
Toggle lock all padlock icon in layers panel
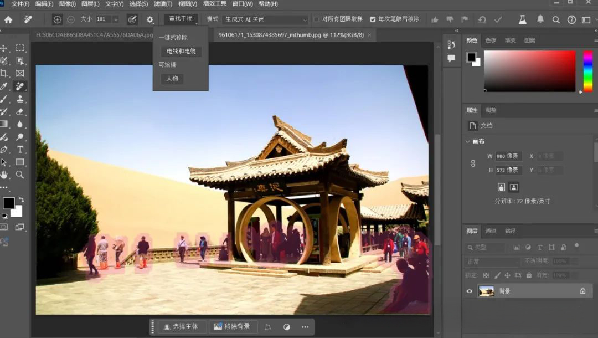point(529,275)
